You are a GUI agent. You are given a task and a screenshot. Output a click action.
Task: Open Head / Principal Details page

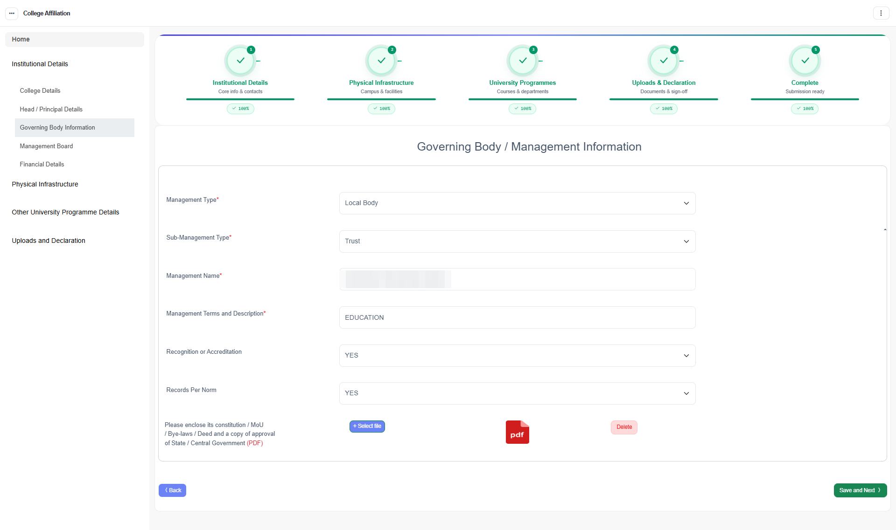(x=51, y=109)
